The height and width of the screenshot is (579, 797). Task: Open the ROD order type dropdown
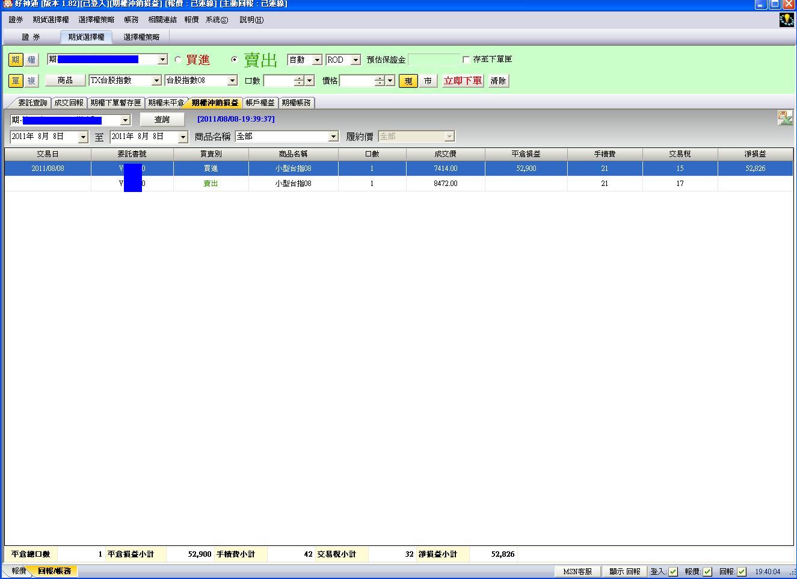point(355,60)
